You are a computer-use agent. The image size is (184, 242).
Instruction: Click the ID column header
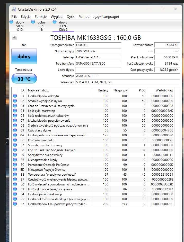22,90
